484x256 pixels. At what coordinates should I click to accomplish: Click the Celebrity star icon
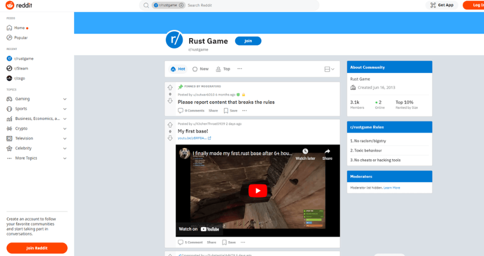tap(9, 148)
